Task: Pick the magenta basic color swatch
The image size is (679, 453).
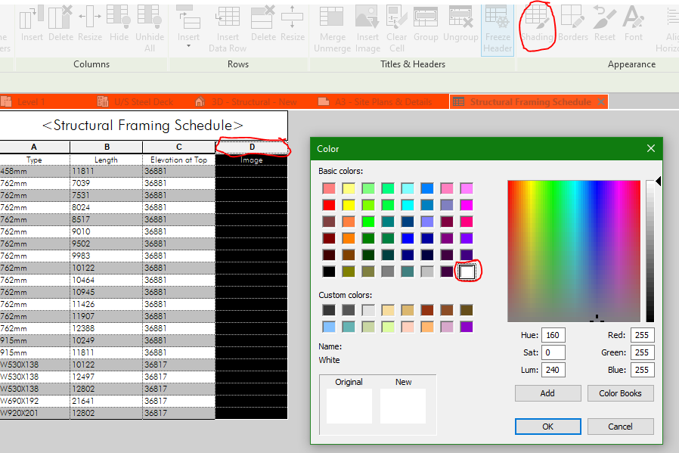Action: 467,205
